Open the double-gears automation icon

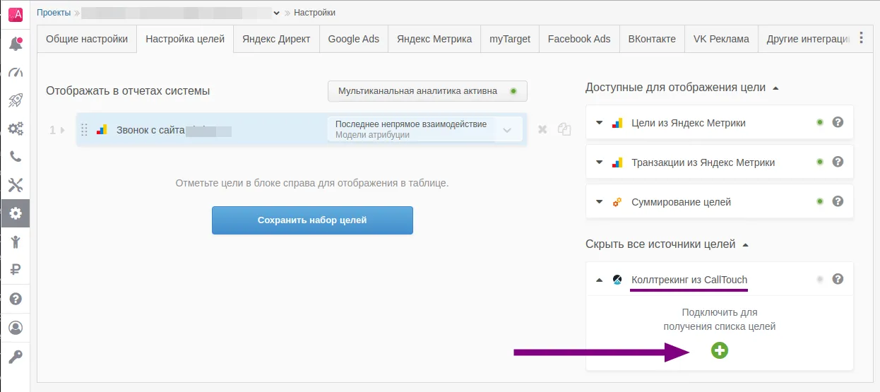(x=15, y=129)
